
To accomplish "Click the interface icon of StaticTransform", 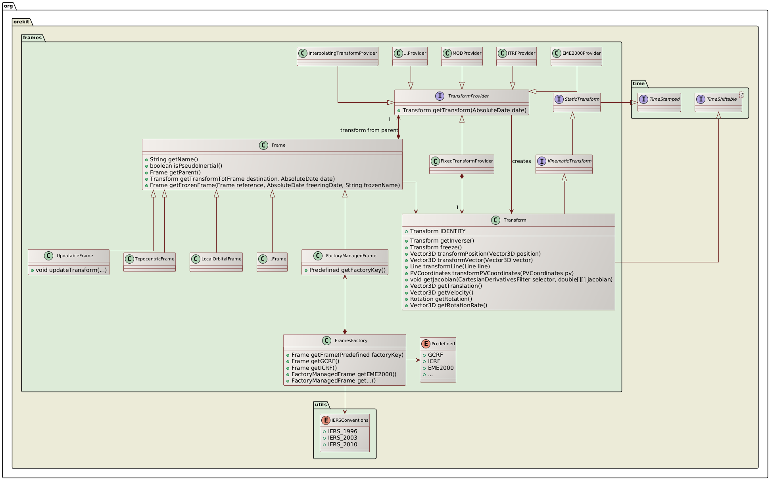I will tap(560, 99).
